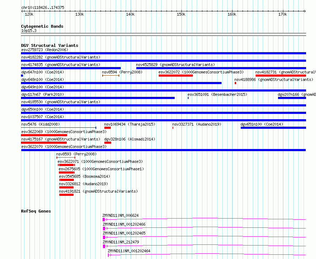Select dgv207n166 variant label
Viewport: 316px width, 259px height.
tap(297, 94)
